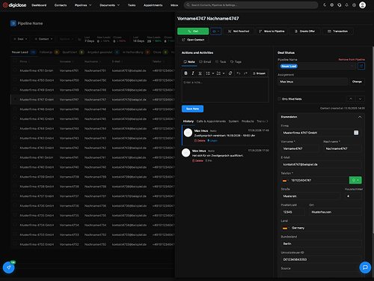Redo the note edit
Screen dimensions: 374x281
point(245,73)
